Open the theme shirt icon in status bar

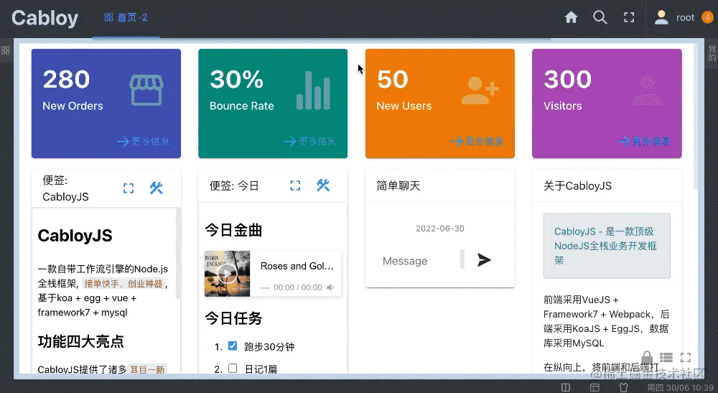click(623, 387)
